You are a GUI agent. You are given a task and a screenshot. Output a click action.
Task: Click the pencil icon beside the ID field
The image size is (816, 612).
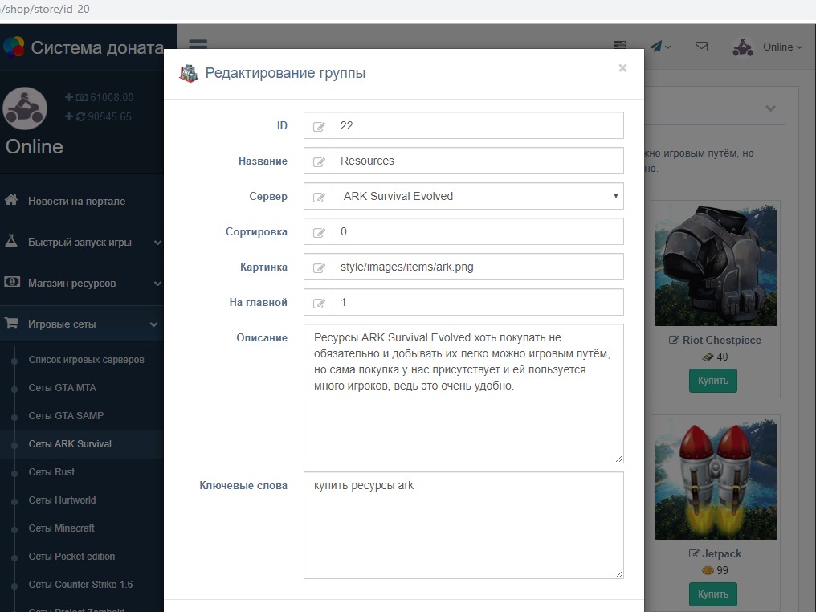[319, 126]
